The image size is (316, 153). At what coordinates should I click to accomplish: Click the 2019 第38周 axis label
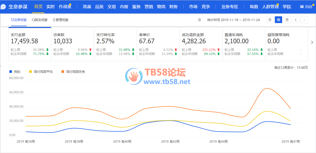[x=74, y=142]
